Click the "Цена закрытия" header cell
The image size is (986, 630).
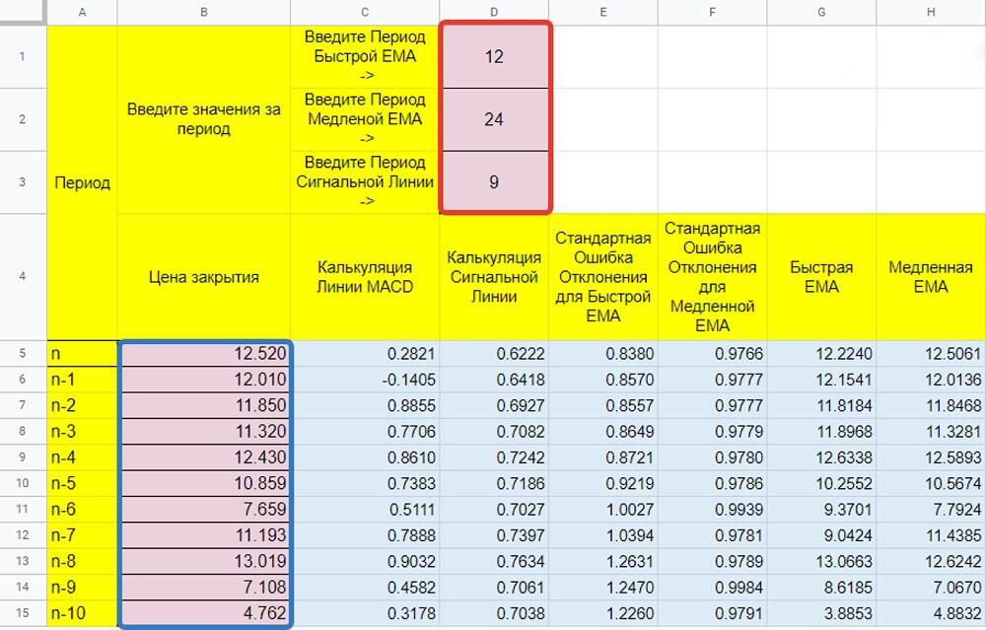pyautogui.click(x=204, y=277)
